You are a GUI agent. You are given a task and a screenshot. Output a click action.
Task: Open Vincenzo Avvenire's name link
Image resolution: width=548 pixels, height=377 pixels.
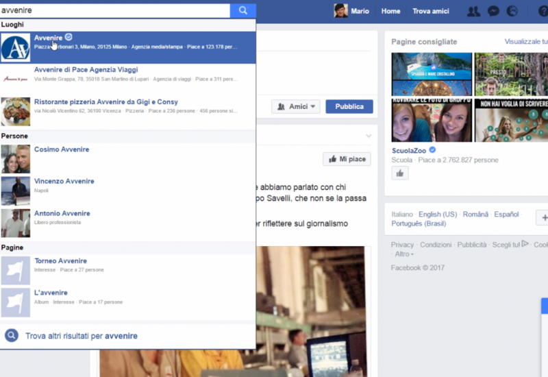pyautogui.click(x=64, y=181)
